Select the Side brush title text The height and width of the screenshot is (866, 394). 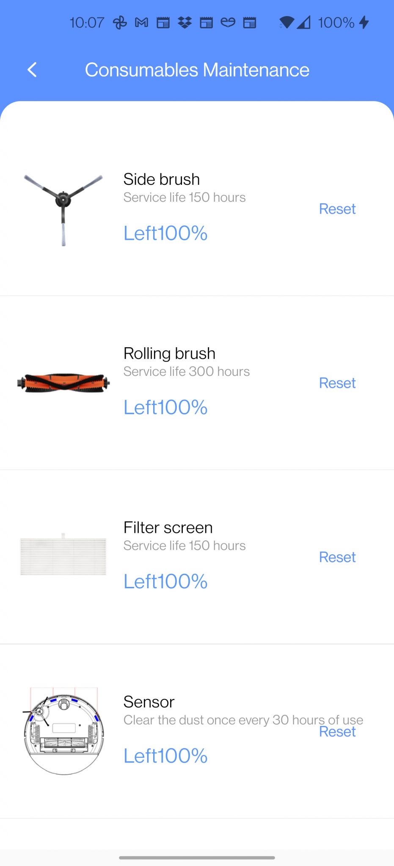(162, 179)
